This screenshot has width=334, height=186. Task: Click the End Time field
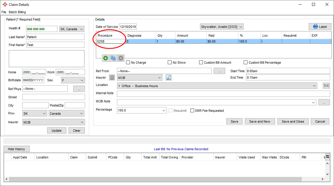tap(288, 77)
